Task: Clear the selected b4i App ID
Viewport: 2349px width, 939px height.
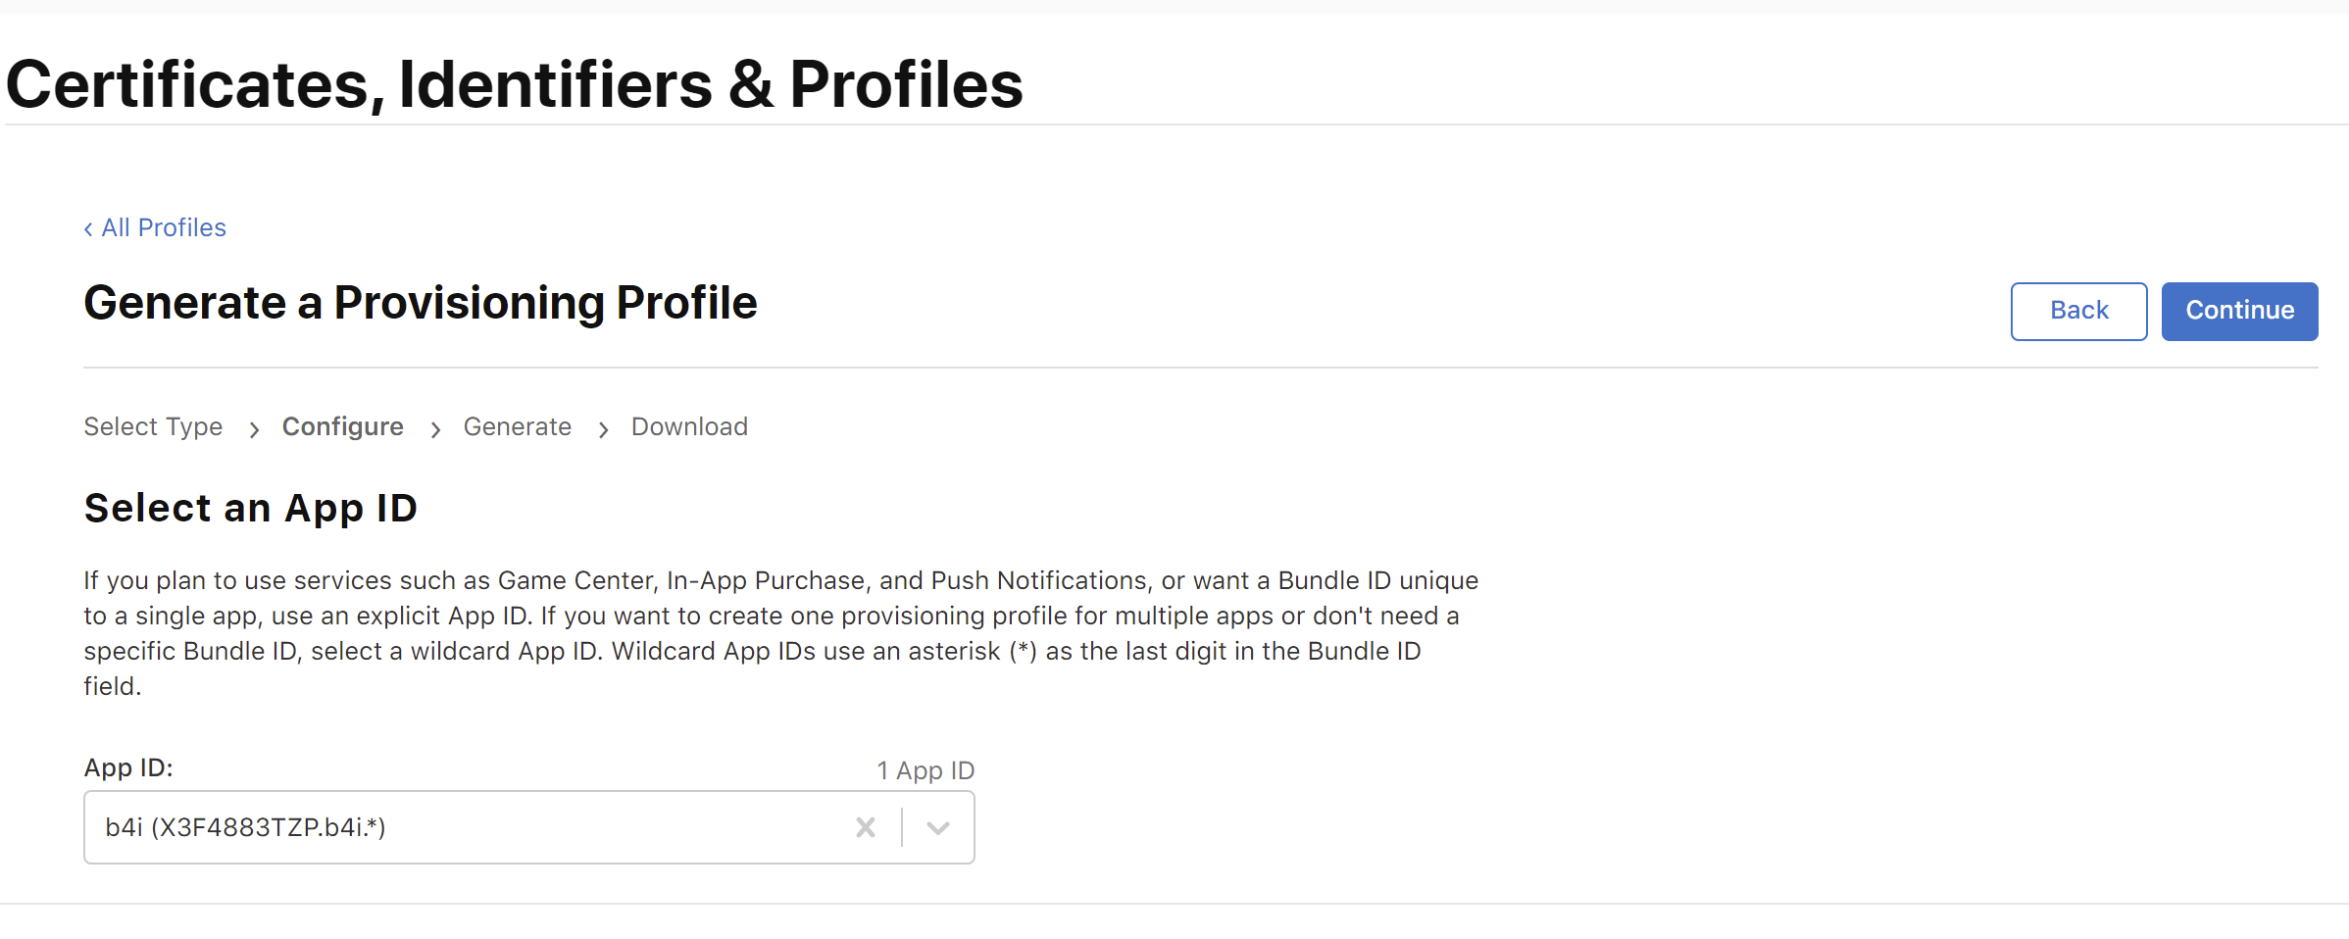Action: (x=865, y=827)
